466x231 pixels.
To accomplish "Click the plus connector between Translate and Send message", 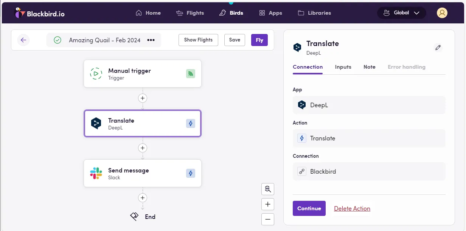I will point(143,148).
